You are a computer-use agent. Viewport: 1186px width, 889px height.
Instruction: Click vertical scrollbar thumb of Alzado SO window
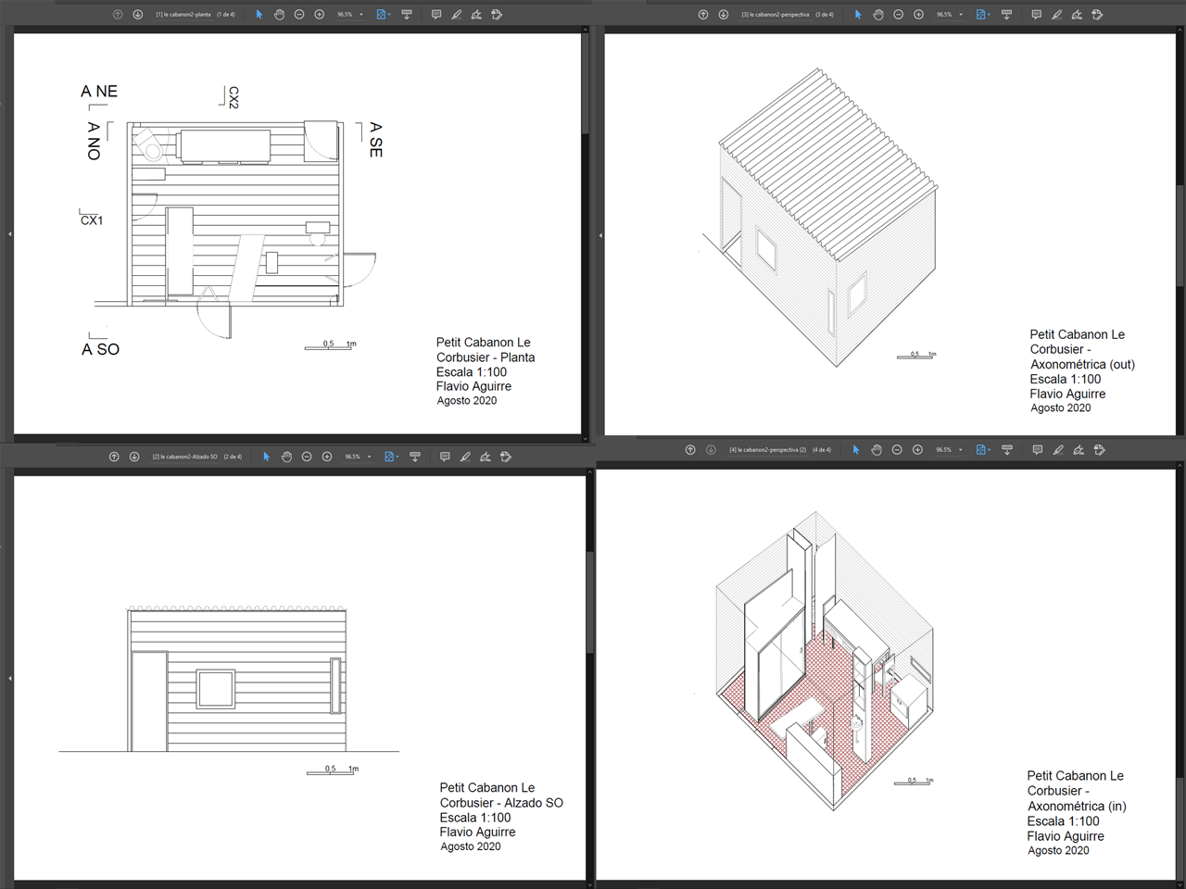pyautogui.click(x=588, y=602)
